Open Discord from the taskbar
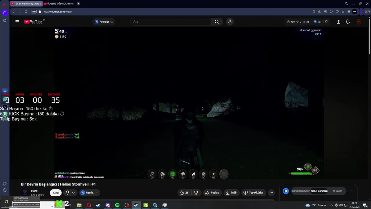Screen dimensions: 371x209 pos(108,205)
